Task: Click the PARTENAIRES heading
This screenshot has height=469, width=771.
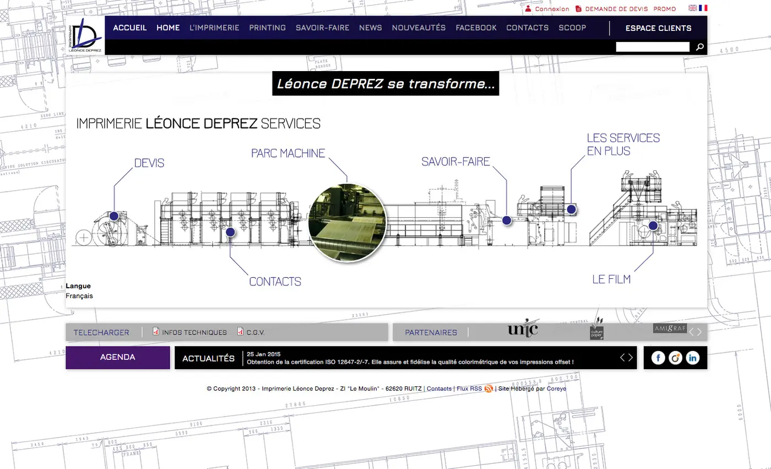Action: [431, 332]
